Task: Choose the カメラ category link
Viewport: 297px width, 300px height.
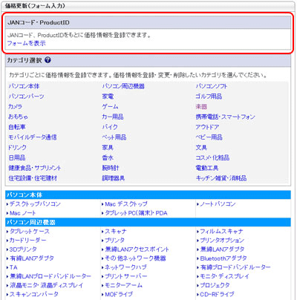Action: tap(16, 106)
